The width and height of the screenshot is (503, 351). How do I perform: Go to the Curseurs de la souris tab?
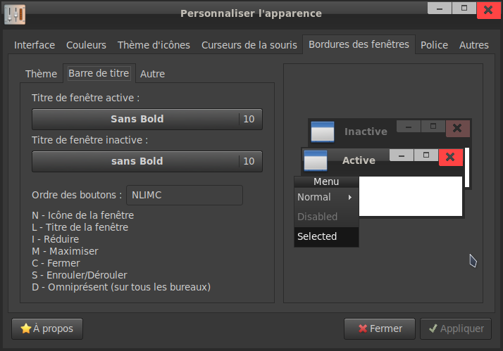tap(249, 45)
